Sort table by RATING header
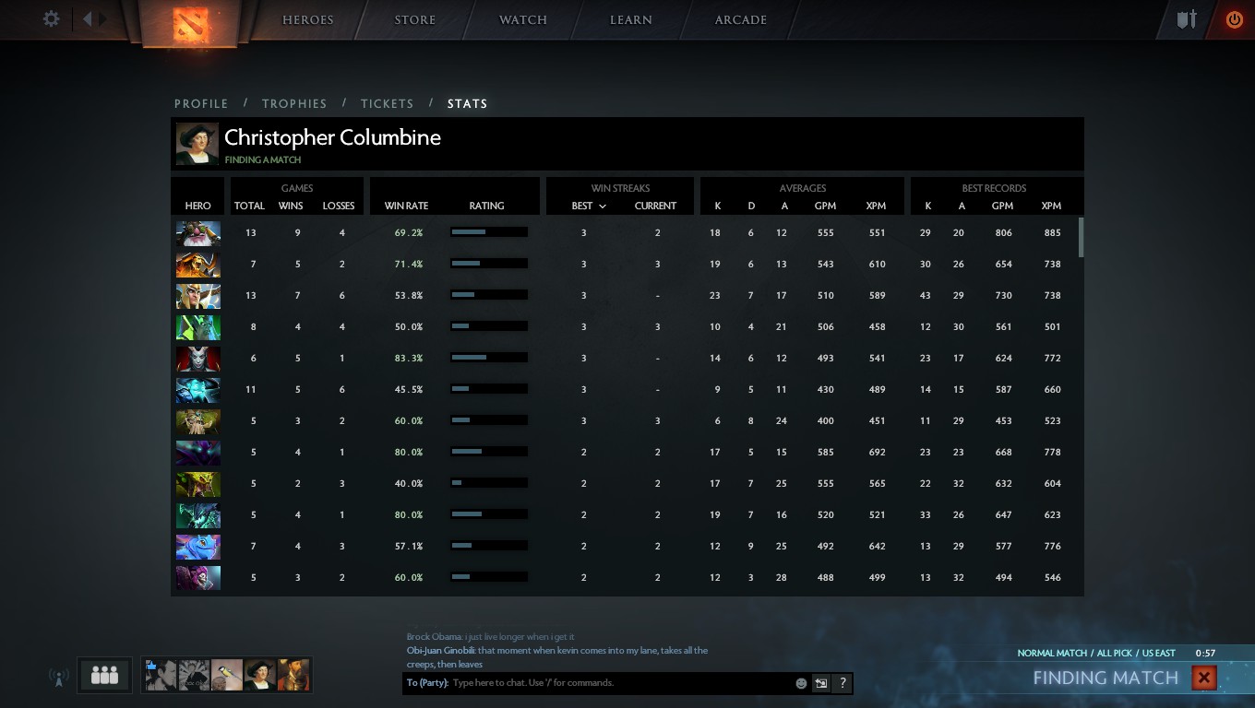This screenshot has height=708, width=1255. pos(486,206)
